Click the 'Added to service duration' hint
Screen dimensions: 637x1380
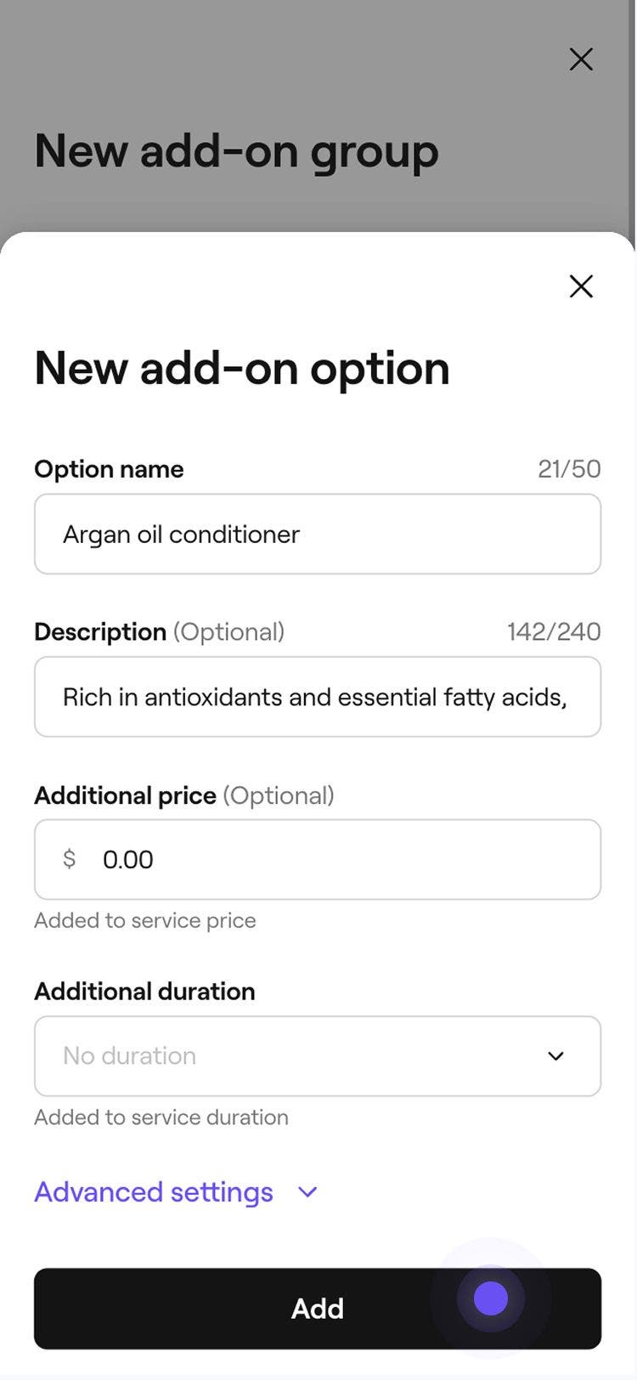coord(161,1117)
